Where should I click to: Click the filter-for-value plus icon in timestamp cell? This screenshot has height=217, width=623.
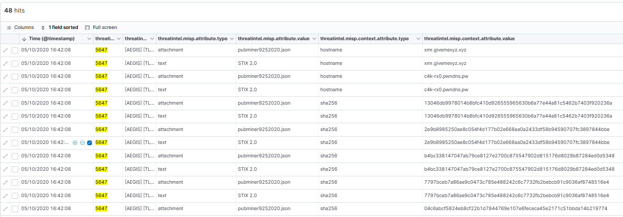tap(75, 143)
